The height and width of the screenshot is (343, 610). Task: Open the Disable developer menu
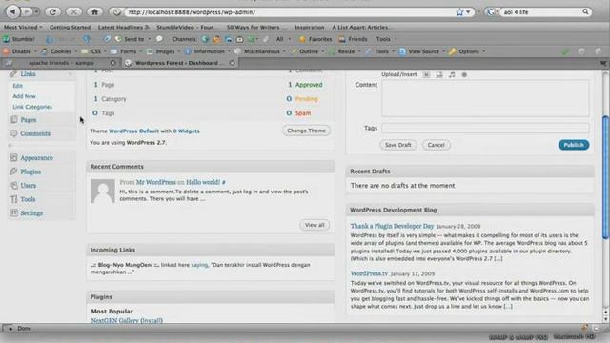point(19,51)
